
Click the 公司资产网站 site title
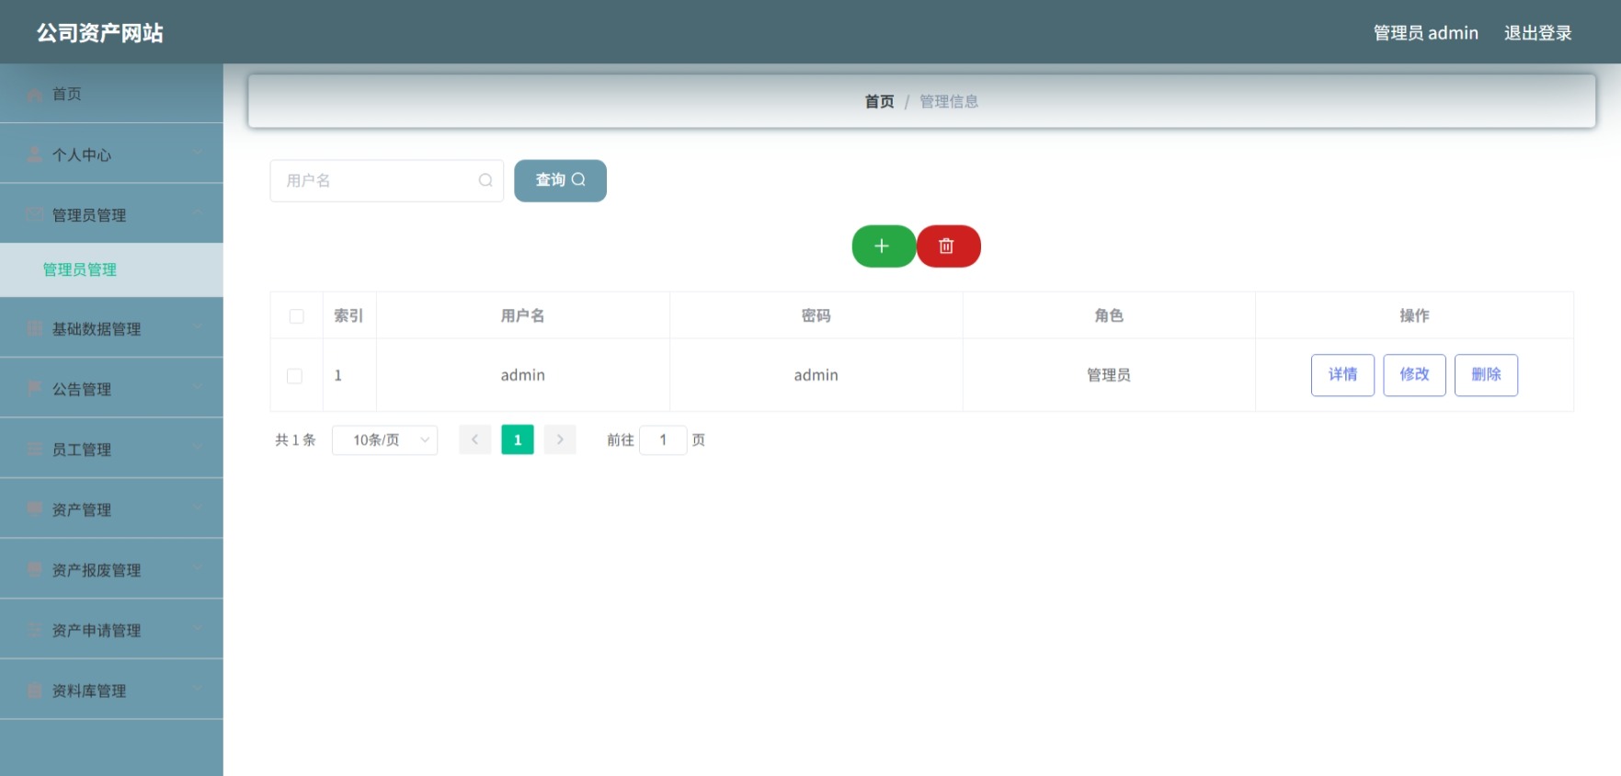[x=100, y=33]
